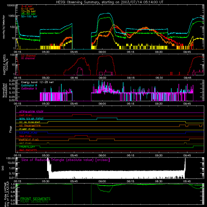Select the 6-12 keV legend label
The width and height of the screenshot is (207, 207).
28,9
